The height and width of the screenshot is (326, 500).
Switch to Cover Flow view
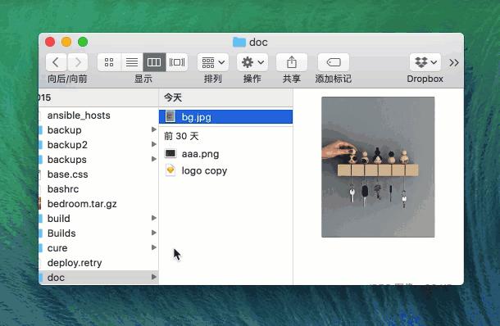[x=177, y=62]
